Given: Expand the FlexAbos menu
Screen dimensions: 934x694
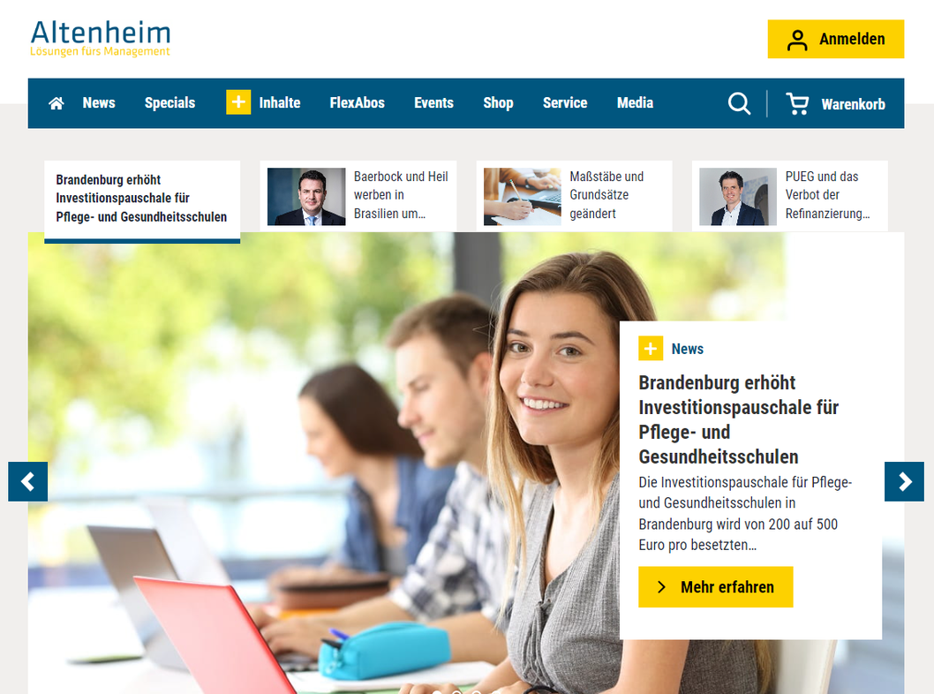Looking at the screenshot, I should 358,103.
